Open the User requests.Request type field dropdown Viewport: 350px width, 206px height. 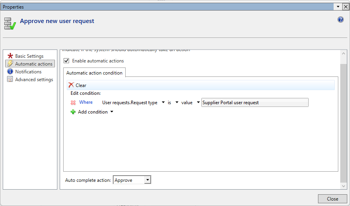coord(163,103)
